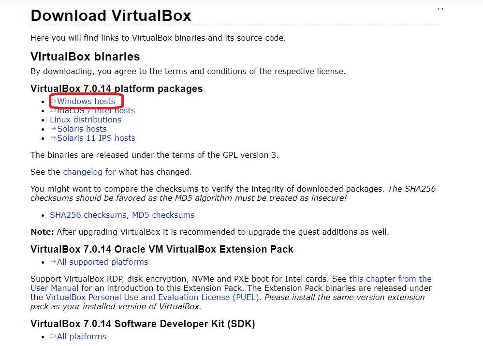Click VirtualBox 7.0.14 platform packages heading
483x346 pixels.
(117, 89)
